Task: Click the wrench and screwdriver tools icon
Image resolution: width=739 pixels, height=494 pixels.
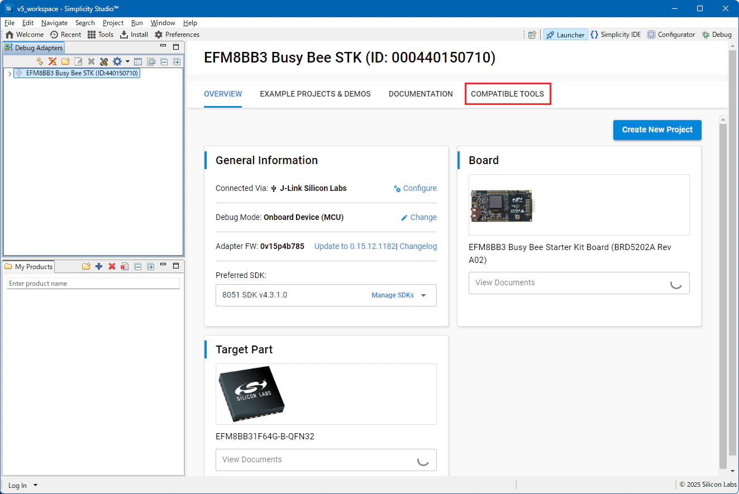Action: click(104, 61)
